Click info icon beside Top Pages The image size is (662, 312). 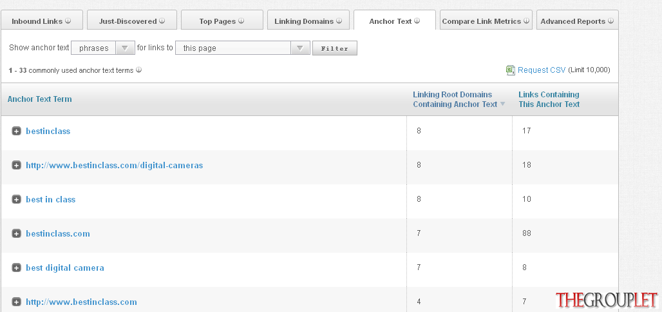click(241, 21)
